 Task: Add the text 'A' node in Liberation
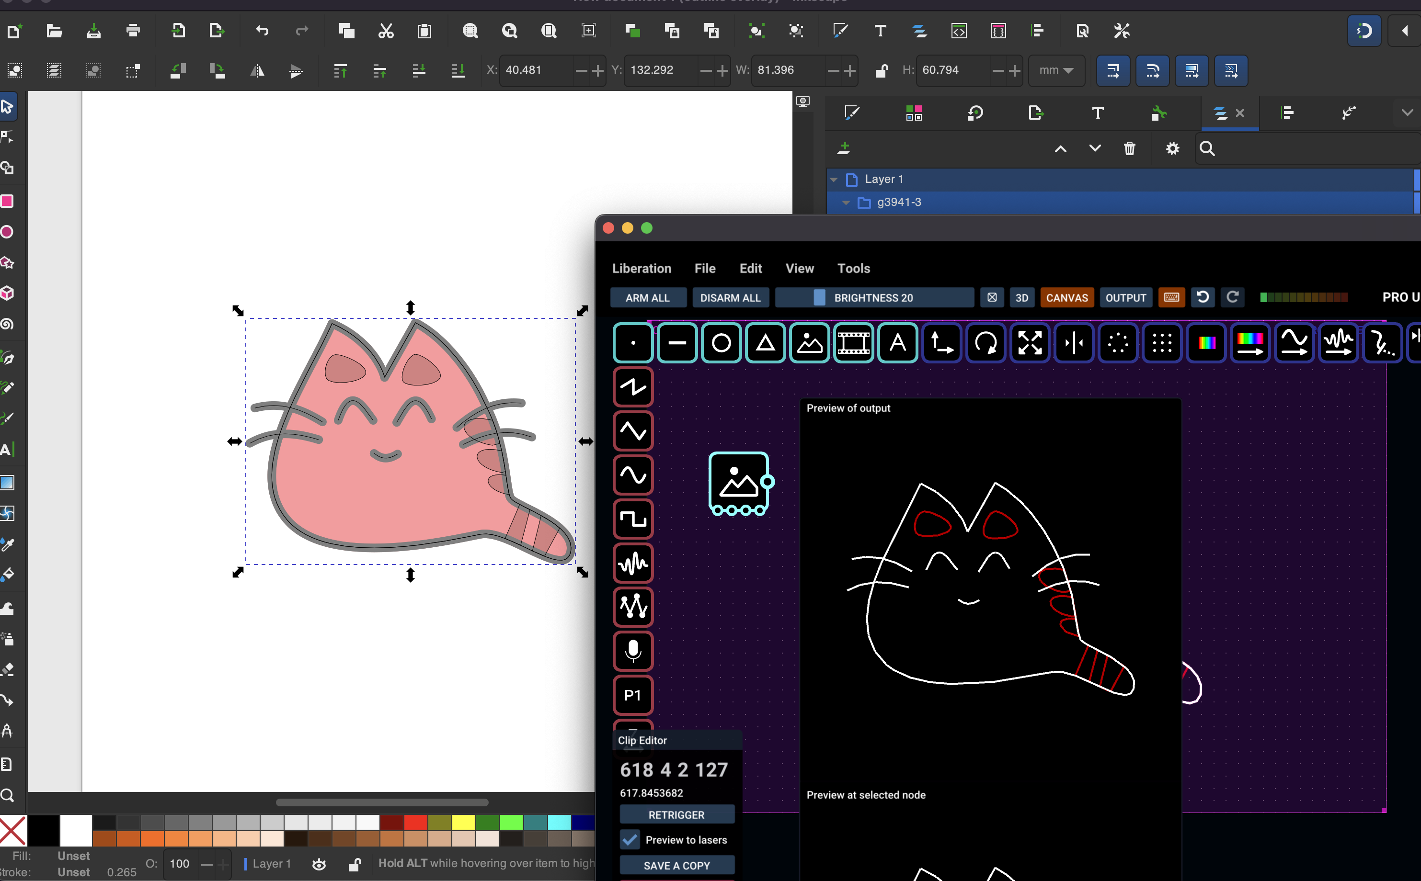898,343
